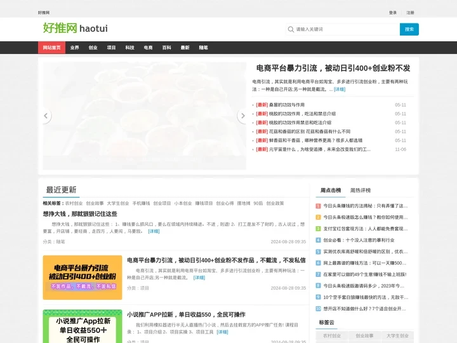Open list article 电商平台暴力引流 不截流不发私信
457x343 pixels.
pyautogui.click(x=216, y=260)
